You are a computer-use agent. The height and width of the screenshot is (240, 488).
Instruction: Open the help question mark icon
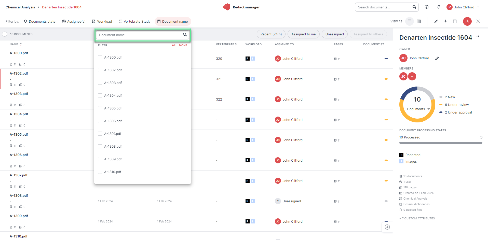427,7
